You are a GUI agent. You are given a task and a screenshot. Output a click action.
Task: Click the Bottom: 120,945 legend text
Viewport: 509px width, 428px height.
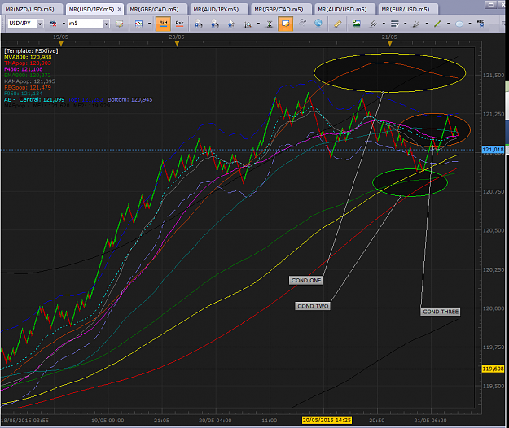(129, 99)
